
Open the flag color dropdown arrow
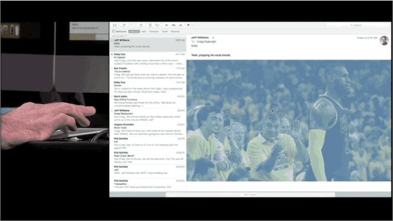192,25
